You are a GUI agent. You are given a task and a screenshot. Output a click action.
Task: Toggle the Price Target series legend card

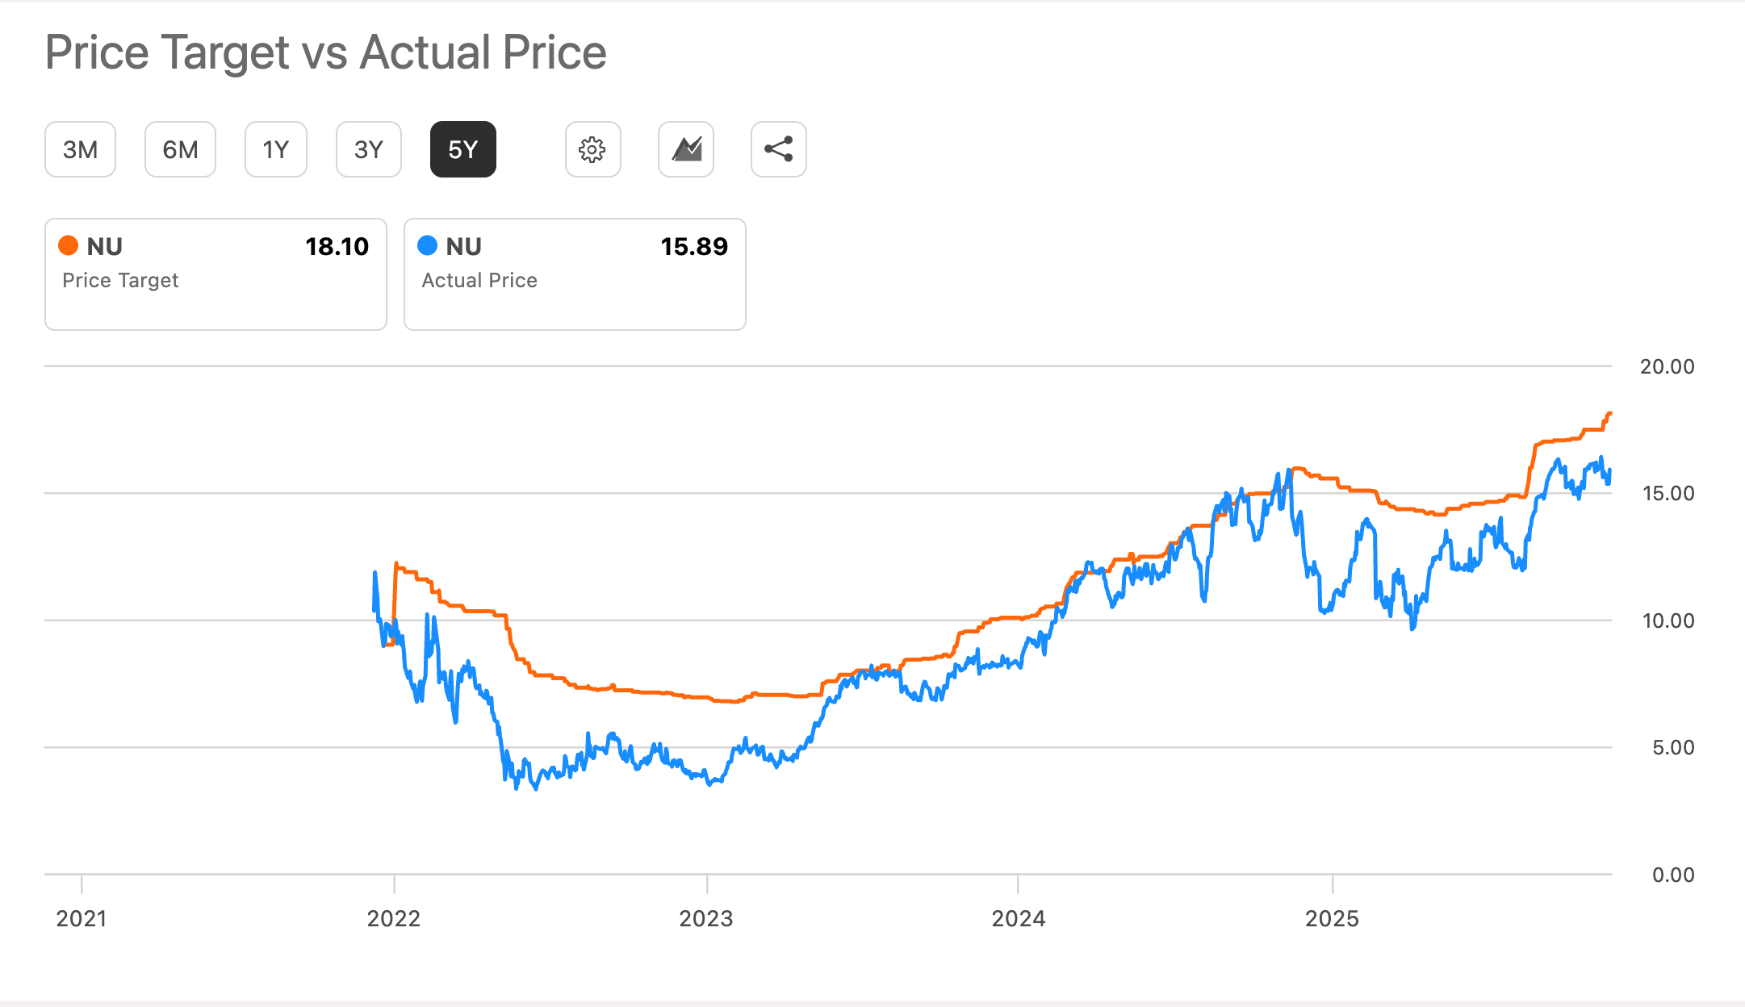(x=216, y=274)
